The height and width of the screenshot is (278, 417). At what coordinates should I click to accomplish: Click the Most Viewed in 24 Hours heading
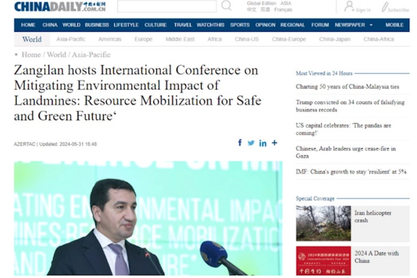pyautogui.click(x=324, y=73)
